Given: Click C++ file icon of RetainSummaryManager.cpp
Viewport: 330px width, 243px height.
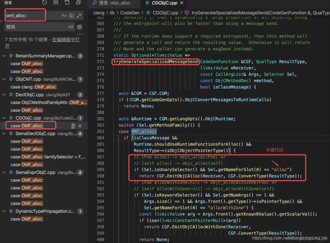Looking at the screenshot, I should point(11,56).
